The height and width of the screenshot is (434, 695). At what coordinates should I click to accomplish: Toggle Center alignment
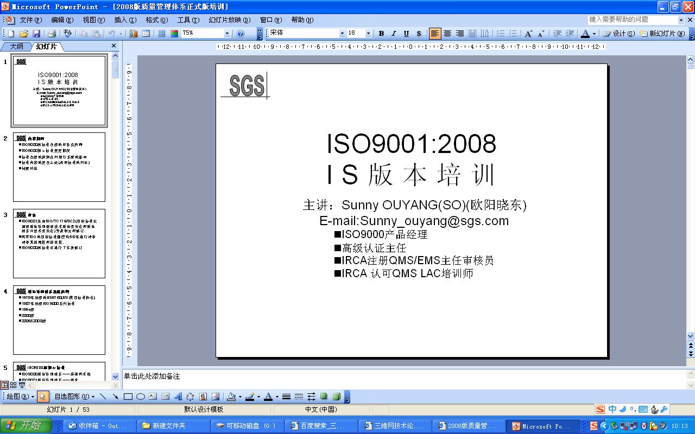(447, 34)
